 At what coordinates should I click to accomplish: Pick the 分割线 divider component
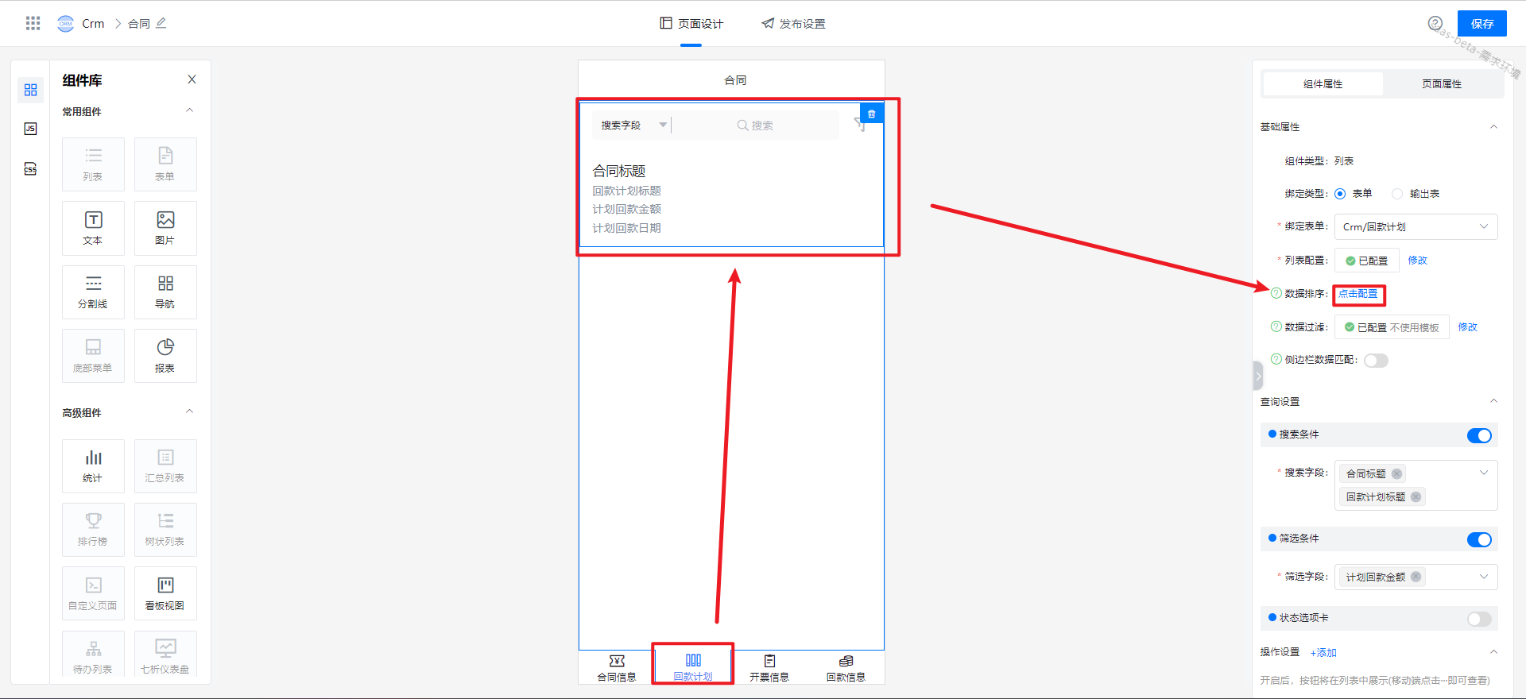pyautogui.click(x=93, y=292)
